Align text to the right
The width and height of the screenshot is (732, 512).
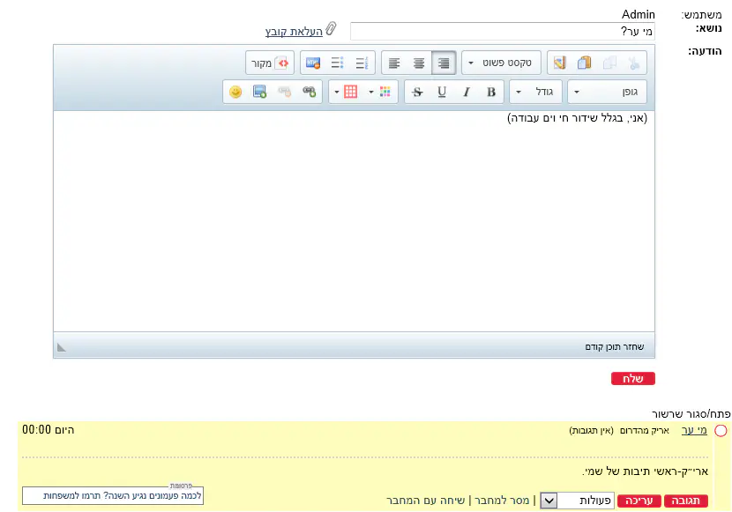coord(444,63)
